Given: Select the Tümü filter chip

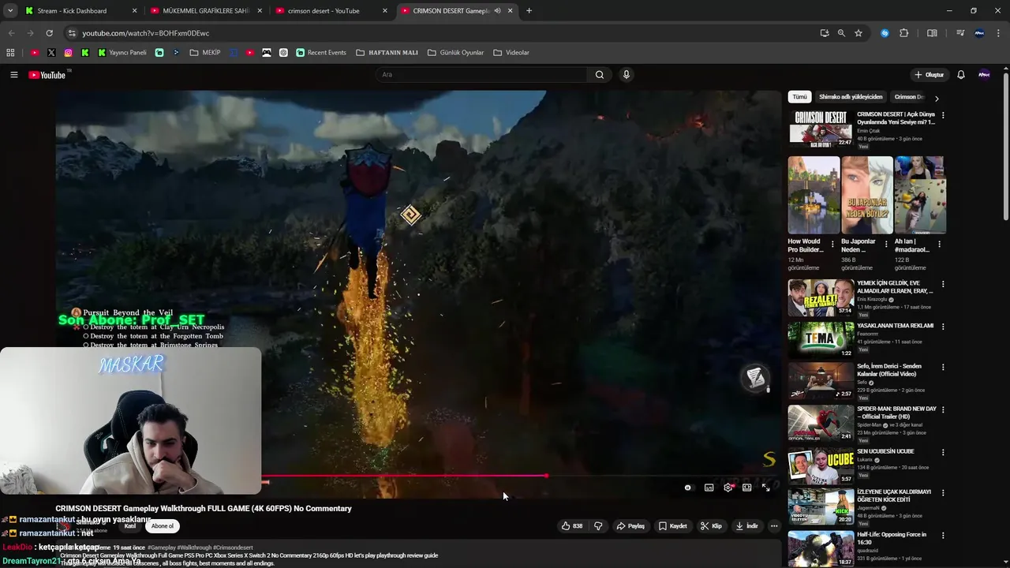Looking at the screenshot, I should pyautogui.click(x=799, y=97).
